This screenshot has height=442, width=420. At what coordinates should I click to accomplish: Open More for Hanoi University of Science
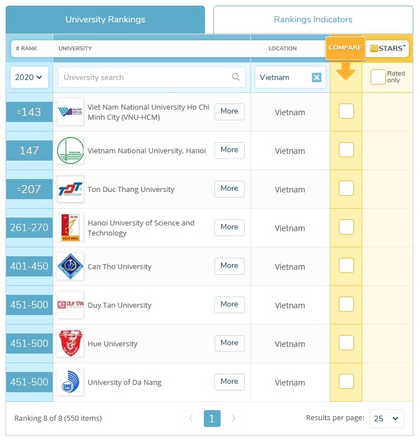coord(230,228)
